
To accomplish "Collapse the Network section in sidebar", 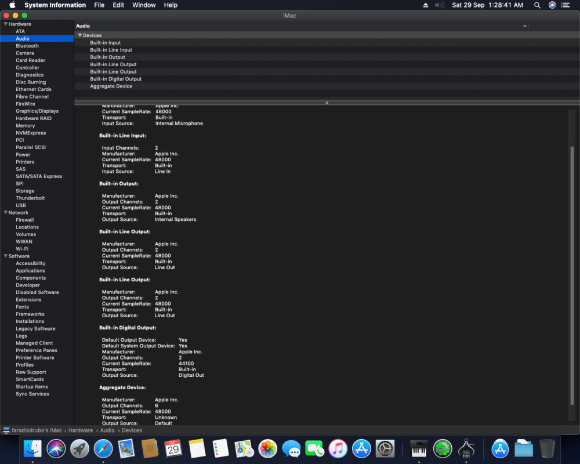I will point(6,212).
